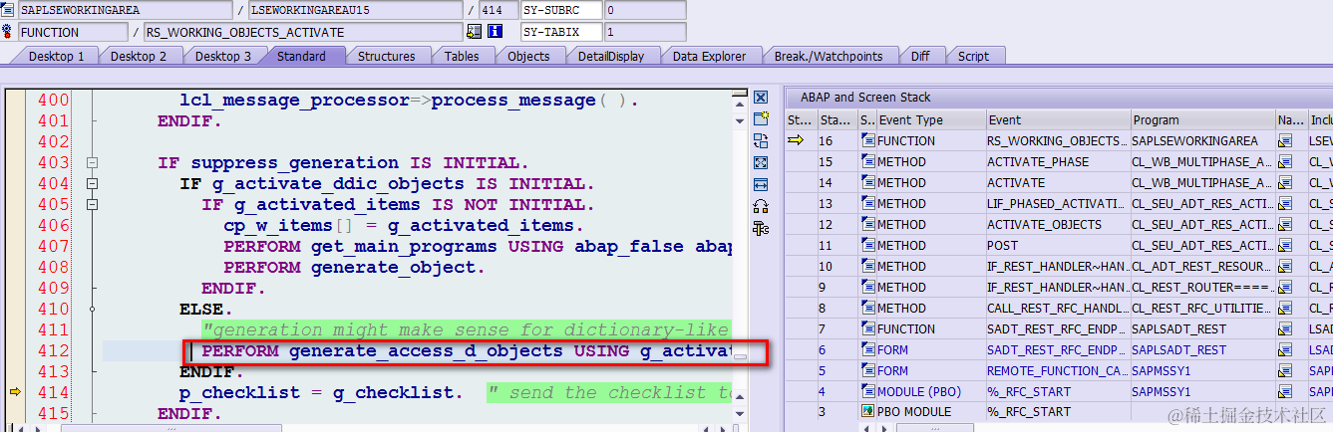Switch to the Desktop 2 tab

click(139, 56)
